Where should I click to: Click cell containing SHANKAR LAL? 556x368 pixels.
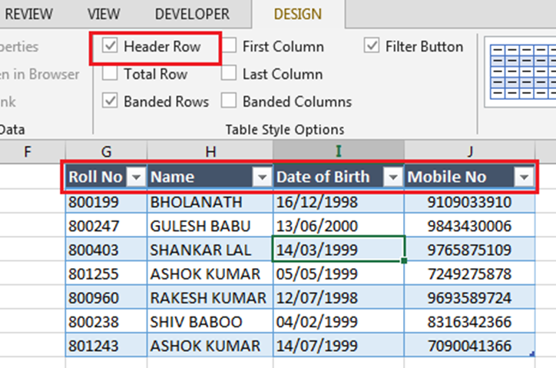pos(209,250)
